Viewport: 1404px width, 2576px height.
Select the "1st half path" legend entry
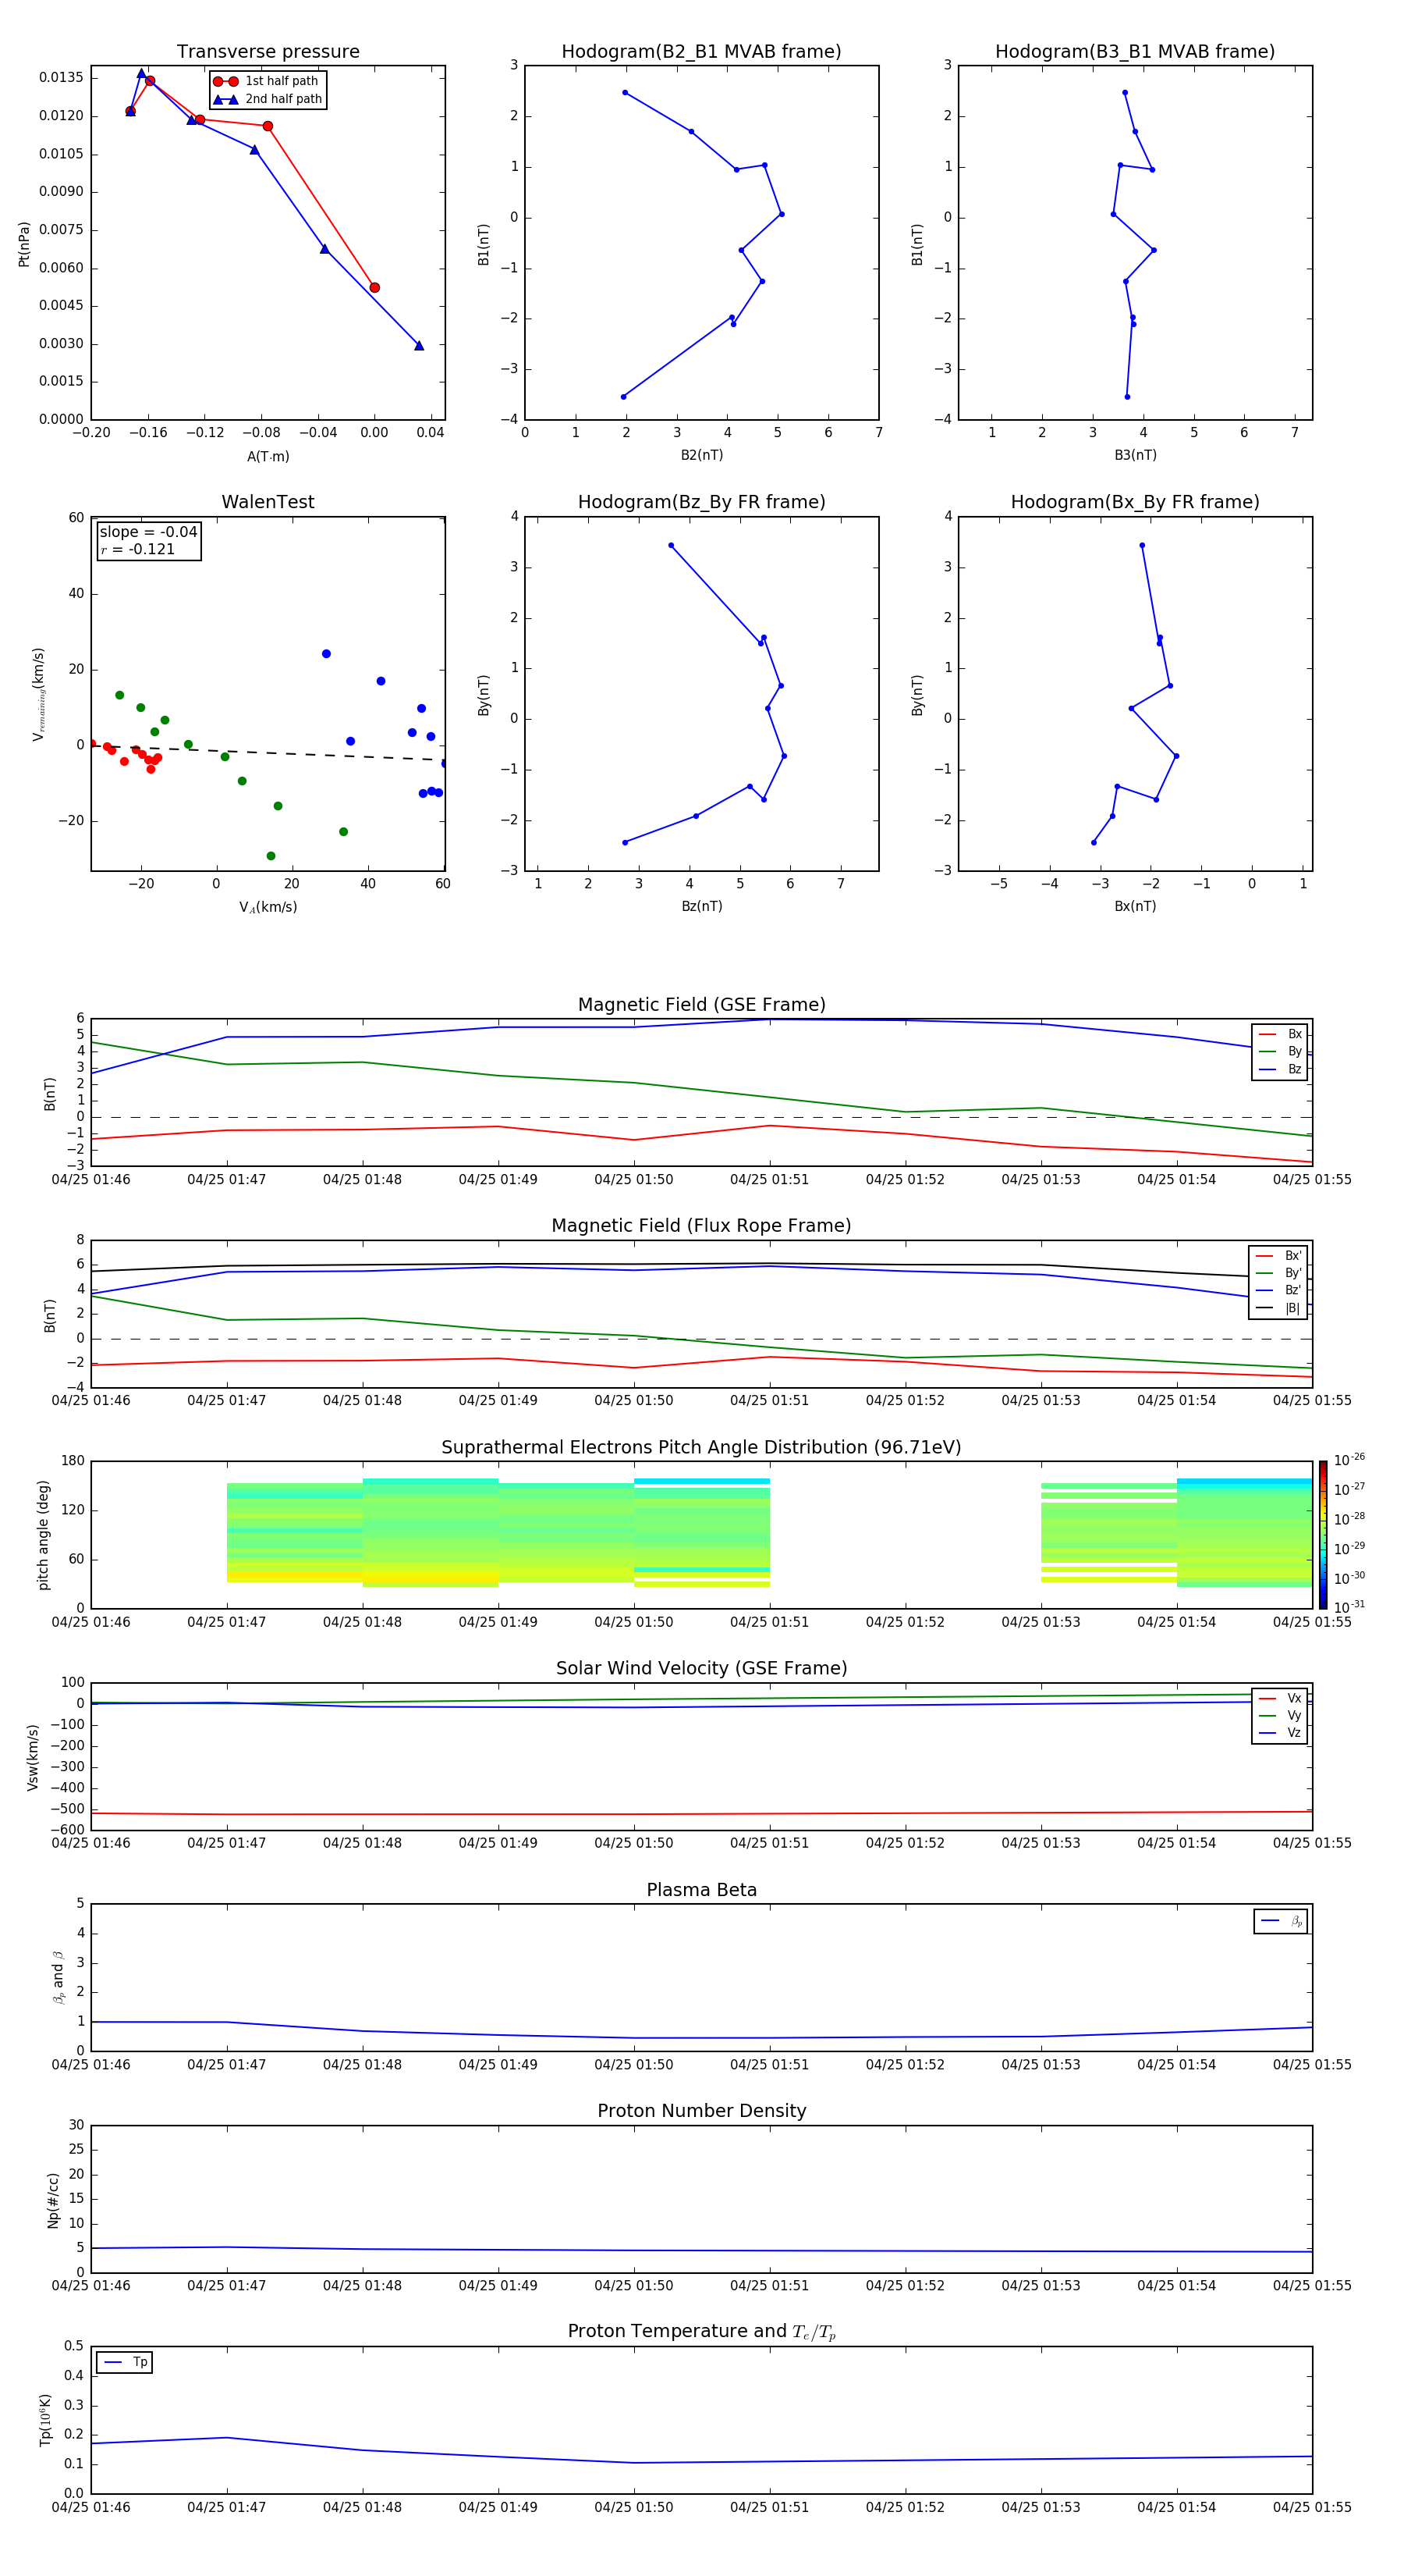[x=267, y=81]
